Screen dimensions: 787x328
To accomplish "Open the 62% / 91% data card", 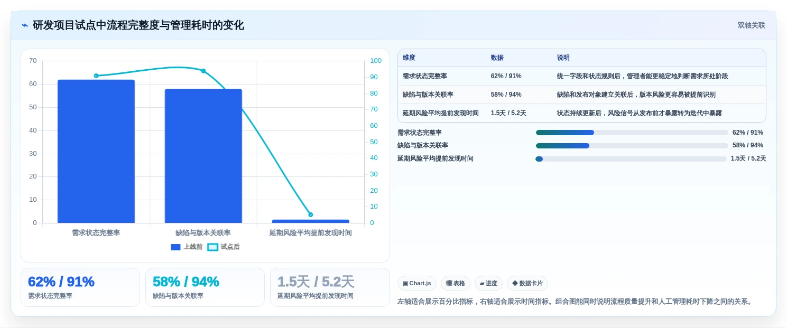I will 80,287.
